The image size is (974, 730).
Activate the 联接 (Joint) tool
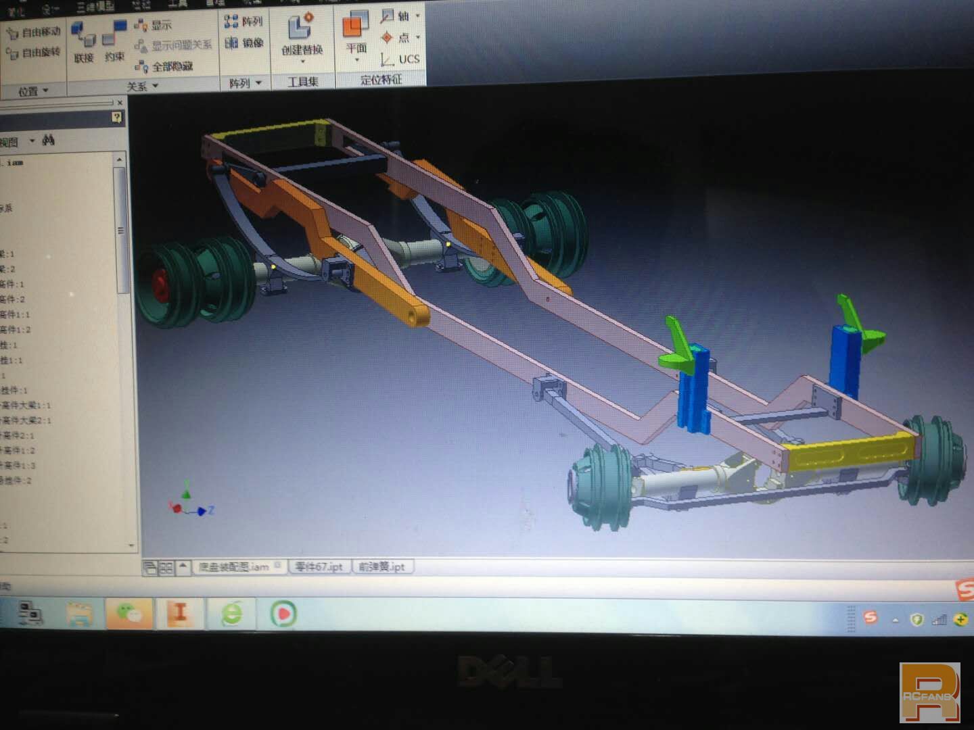[x=83, y=42]
